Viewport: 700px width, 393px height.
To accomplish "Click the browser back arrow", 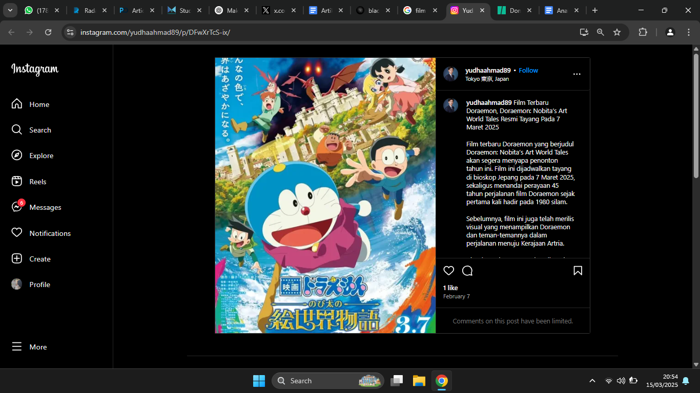I will [x=11, y=32].
